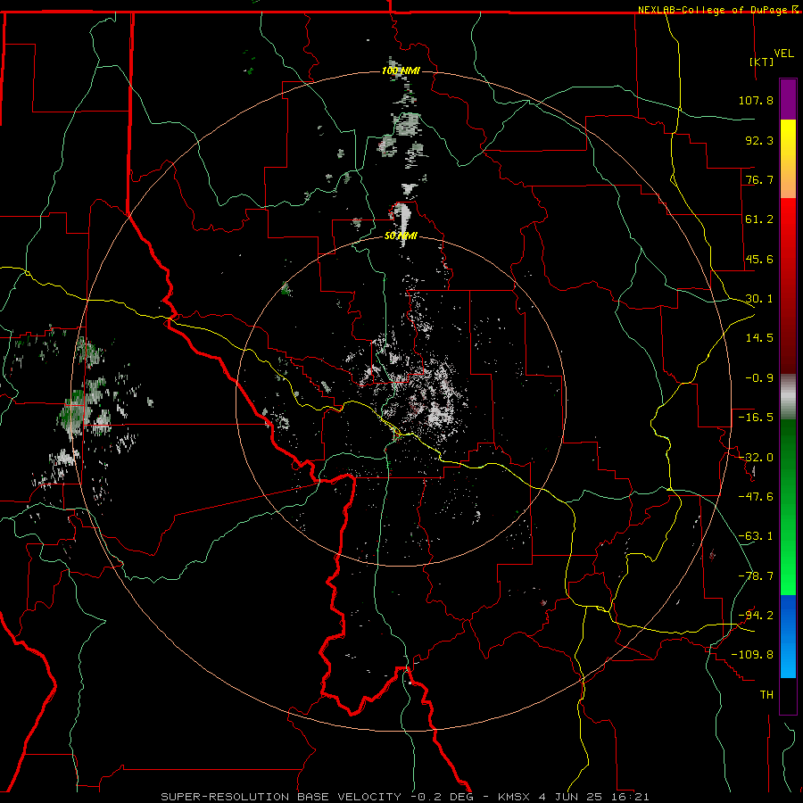Screen dimensions: 803x803
Task: Select the 14.5 velocity scale label
Action: (x=759, y=338)
